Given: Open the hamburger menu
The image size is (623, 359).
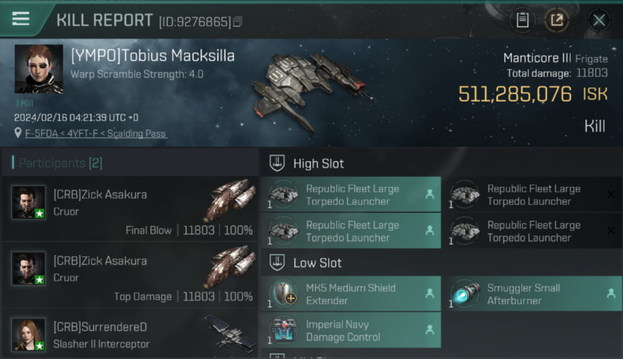Looking at the screenshot, I should 21,19.
